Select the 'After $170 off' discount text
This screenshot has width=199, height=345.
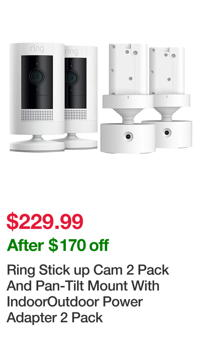[58, 245]
